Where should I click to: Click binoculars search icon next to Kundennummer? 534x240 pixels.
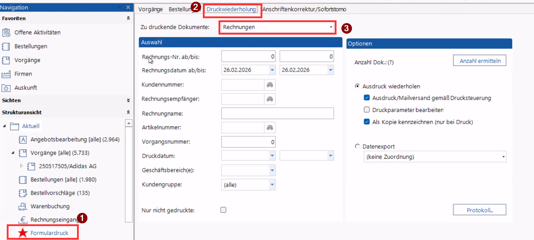(270, 85)
